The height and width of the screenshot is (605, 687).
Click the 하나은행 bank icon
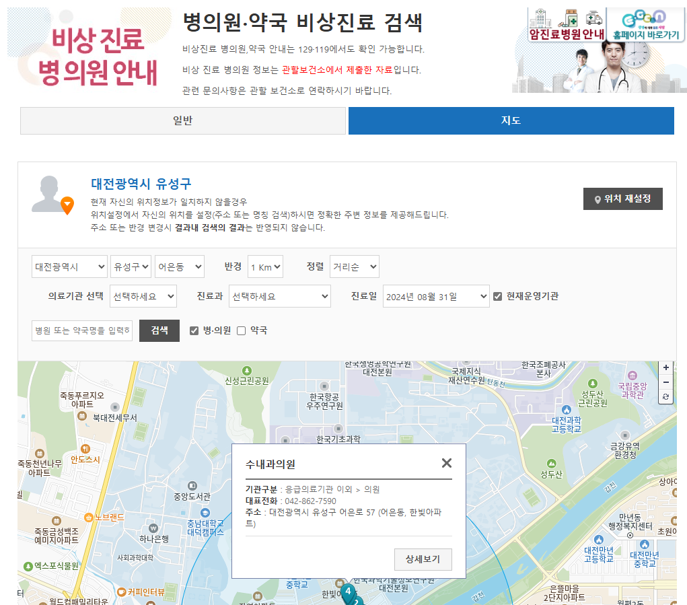pyautogui.click(x=153, y=528)
